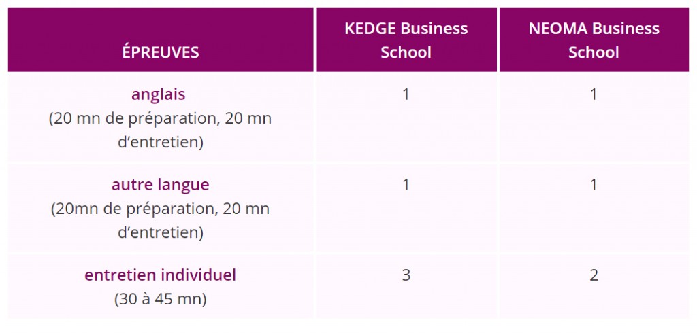Select NEOMA coefficient for autre langue
This screenshot has width=697, height=335.
click(594, 185)
